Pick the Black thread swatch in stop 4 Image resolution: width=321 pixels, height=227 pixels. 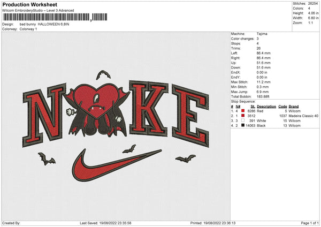(243, 125)
